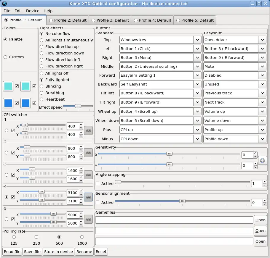The image size is (270, 258).
Task: Expand the Middle button Easyshift dropdown
Action: [262, 67]
